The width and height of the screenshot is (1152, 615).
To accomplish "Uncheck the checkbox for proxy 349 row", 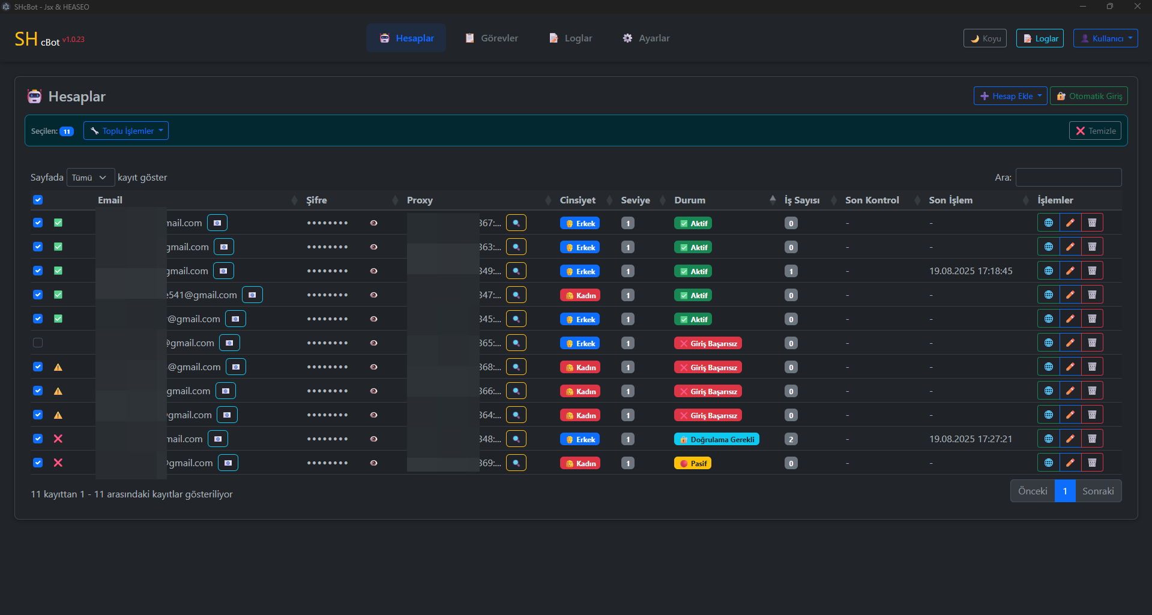I will pyautogui.click(x=38, y=271).
